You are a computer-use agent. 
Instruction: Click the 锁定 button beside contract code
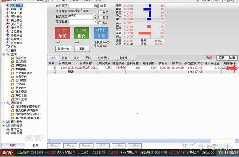[x=103, y=6]
